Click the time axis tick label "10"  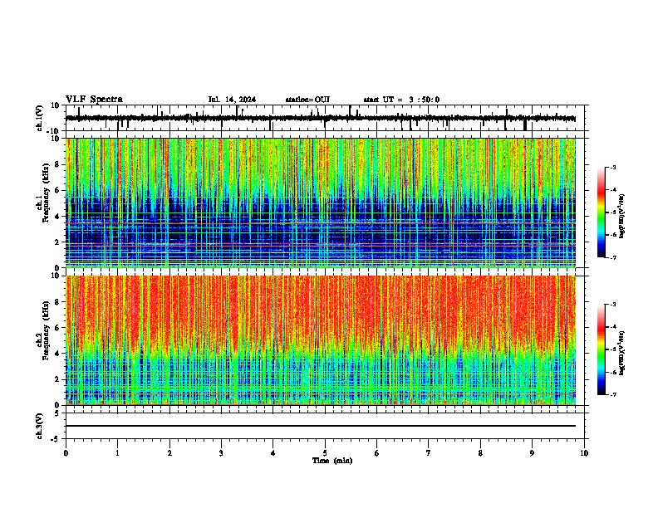[x=584, y=453]
